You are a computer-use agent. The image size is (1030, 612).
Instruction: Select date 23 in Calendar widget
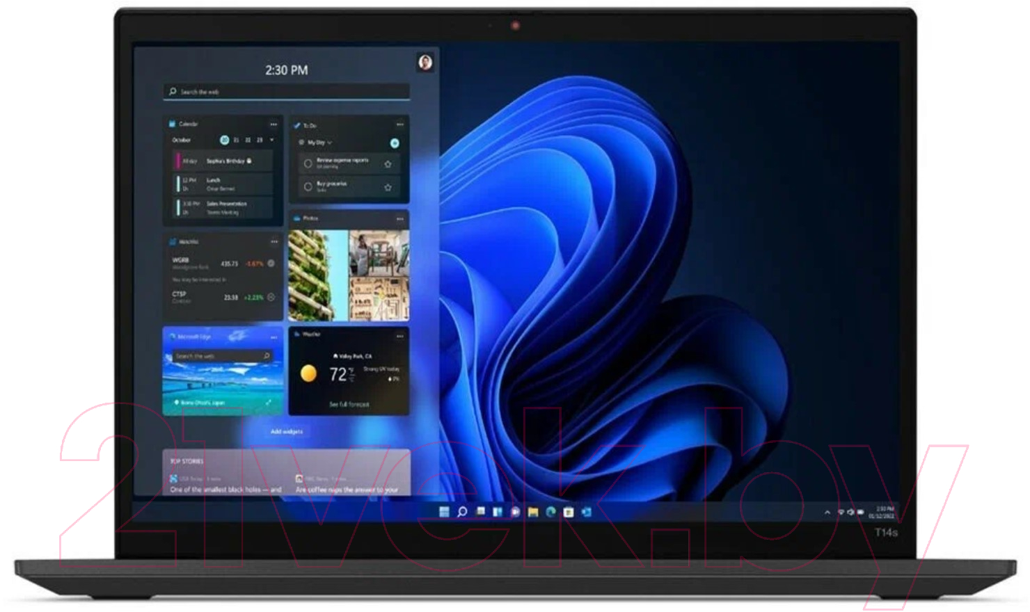(x=260, y=140)
